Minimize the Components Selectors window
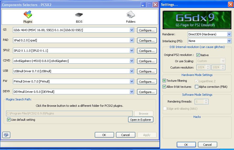Viewport: 234px width, 150px height. tap(143, 5)
